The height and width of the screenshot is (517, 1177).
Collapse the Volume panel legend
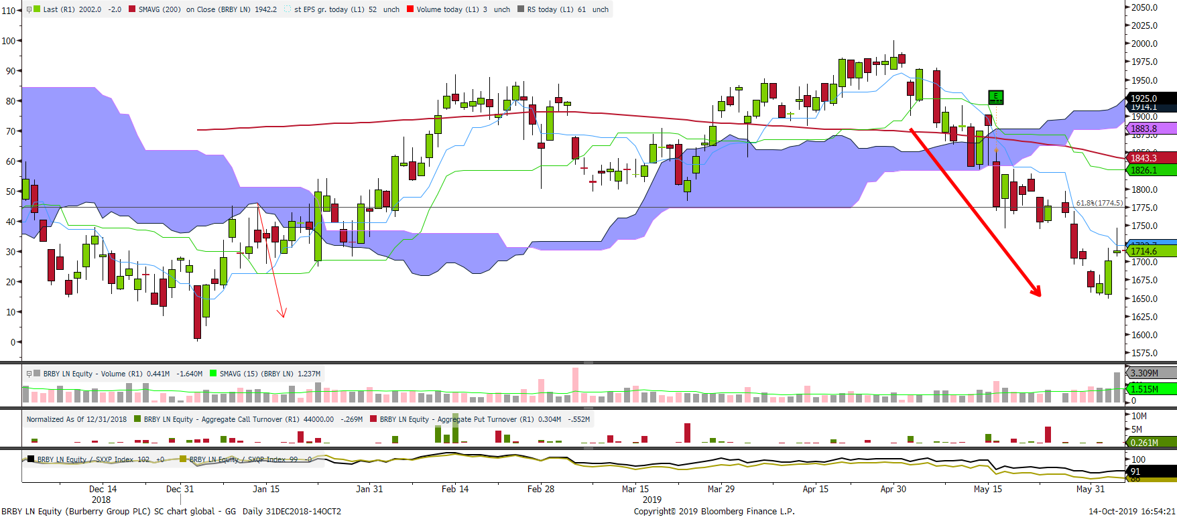[x=29, y=374]
